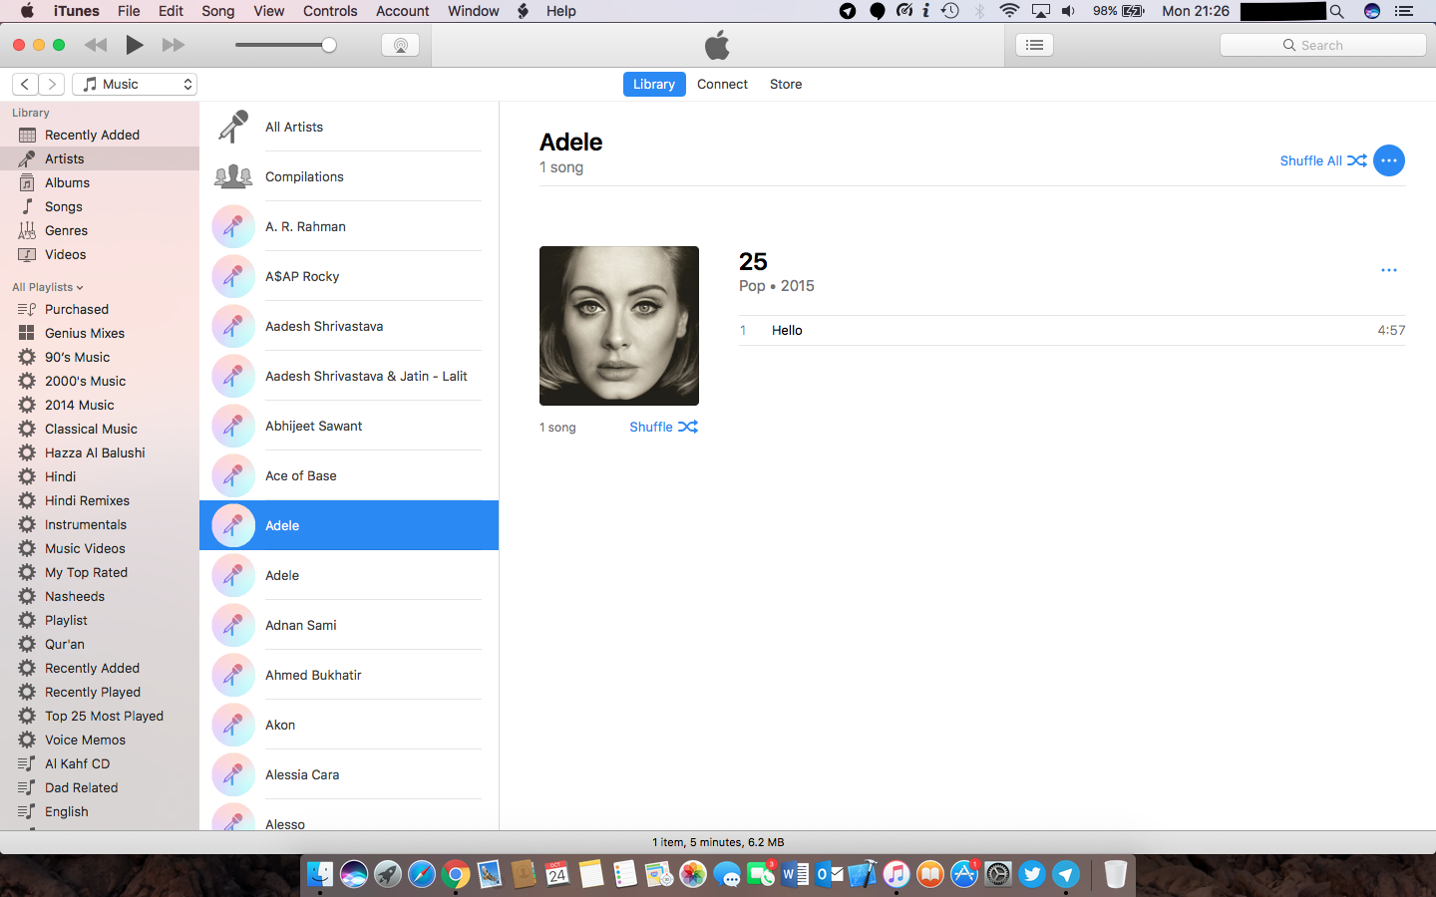Shuffle all Adele songs
Image resolution: width=1436 pixels, height=897 pixels.
(x=1323, y=160)
